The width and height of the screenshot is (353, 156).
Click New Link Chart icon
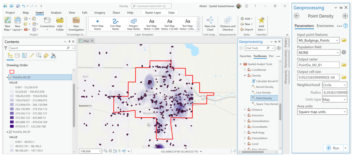[x=210, y=21]
